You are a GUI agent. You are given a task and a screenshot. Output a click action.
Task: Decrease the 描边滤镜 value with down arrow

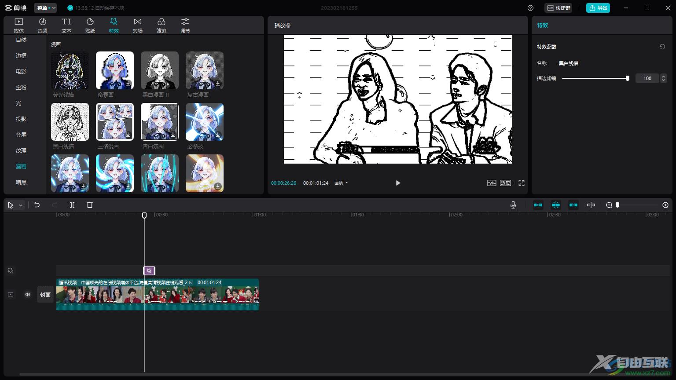(x=664, y=81)
